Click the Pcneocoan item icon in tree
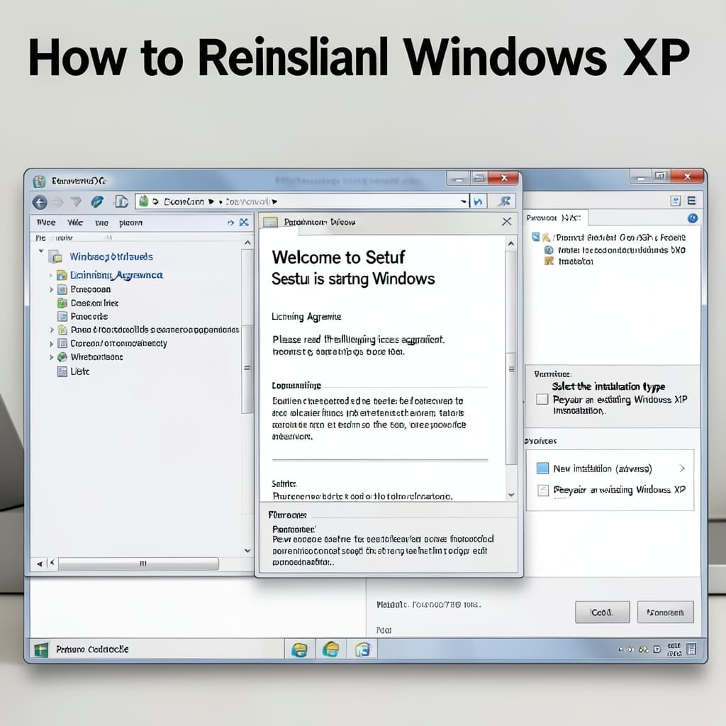726x726 pixels. pyautogui.click(x=62, y=290)
